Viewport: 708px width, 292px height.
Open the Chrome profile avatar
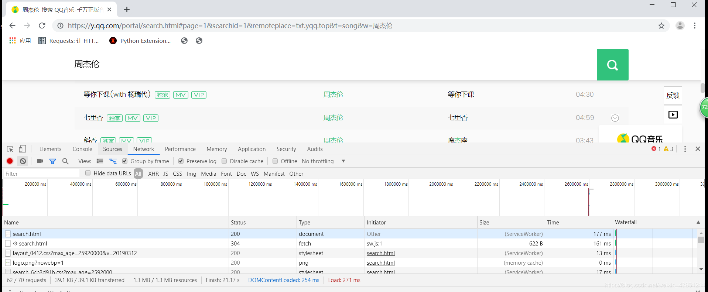coord(680,25)
